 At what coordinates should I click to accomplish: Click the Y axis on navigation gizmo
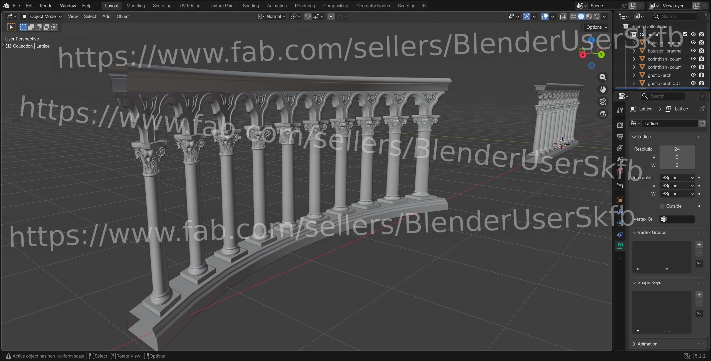point(601,55)
